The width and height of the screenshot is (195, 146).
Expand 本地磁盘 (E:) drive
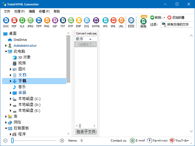pos(11,111)
